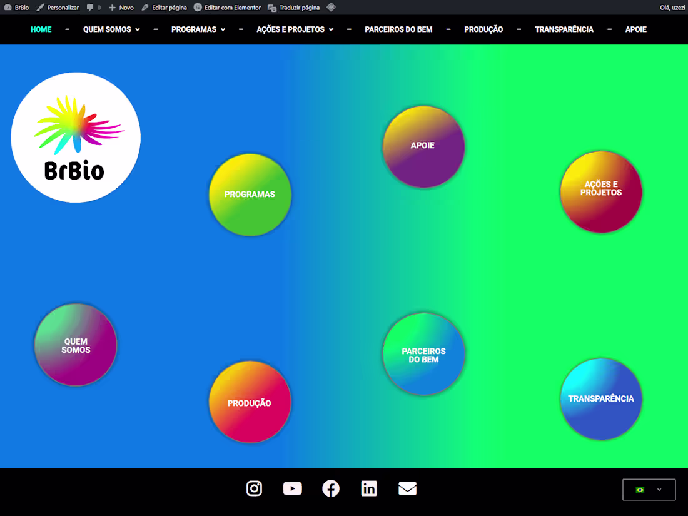Click the Personalizar brush icon

coord(41,8)
